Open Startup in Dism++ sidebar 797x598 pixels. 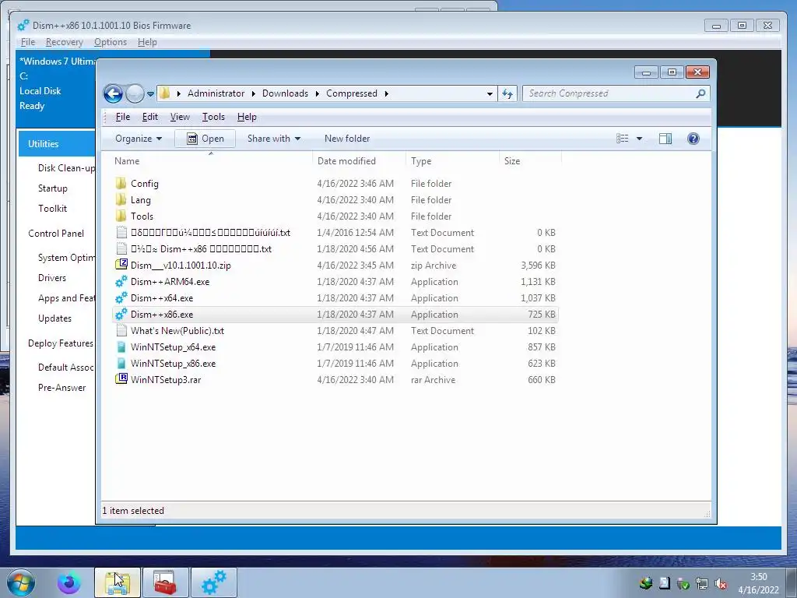click(52, 188)
